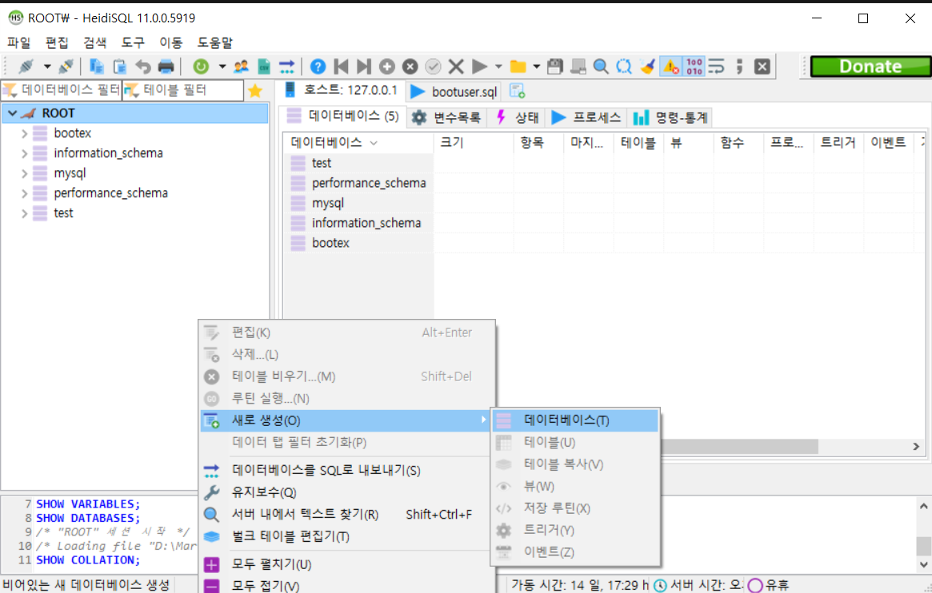Open the refresh dropdown arrow

click(x=222, y=66)
